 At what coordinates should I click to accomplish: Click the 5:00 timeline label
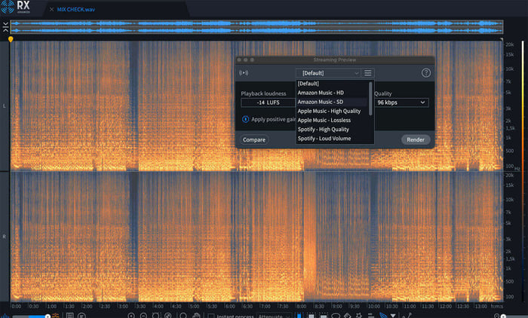[x=194, y=306]
